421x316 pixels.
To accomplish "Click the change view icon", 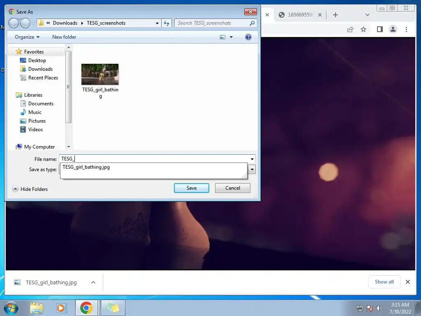I will coord(222,37).
